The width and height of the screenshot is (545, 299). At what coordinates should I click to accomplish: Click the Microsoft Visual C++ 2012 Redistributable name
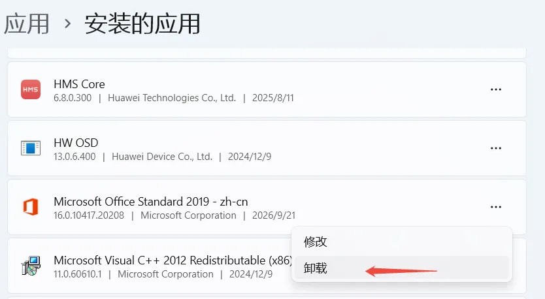point(173,260)
